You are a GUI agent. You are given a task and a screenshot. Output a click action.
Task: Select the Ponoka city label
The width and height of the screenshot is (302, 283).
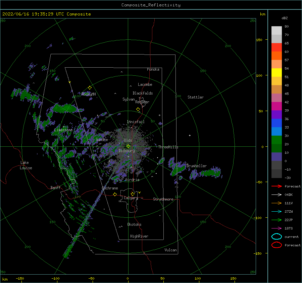(153, 69)
